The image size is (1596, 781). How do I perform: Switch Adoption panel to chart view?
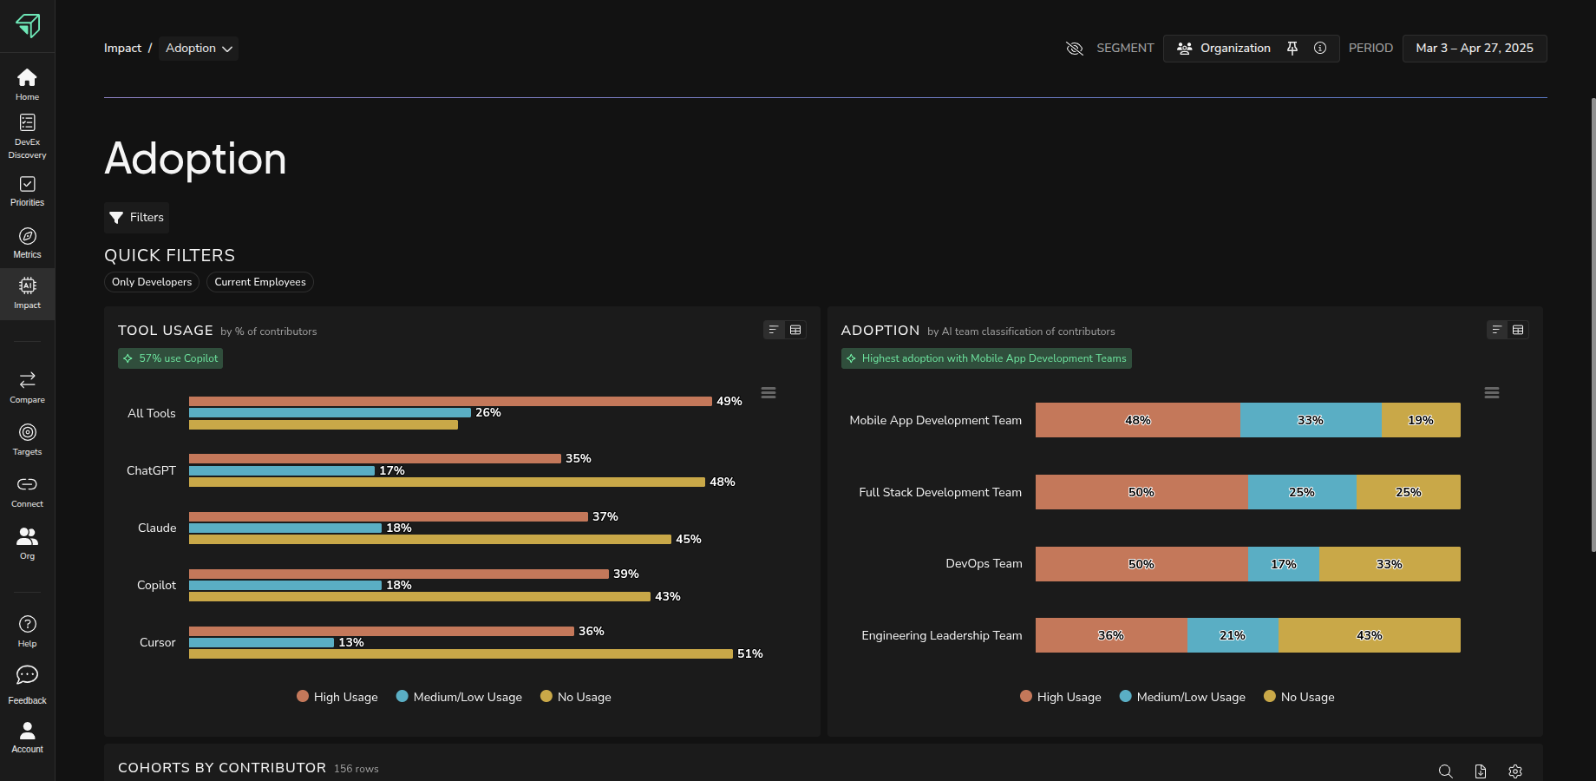pyautogui.click(x=1497, y=330)
